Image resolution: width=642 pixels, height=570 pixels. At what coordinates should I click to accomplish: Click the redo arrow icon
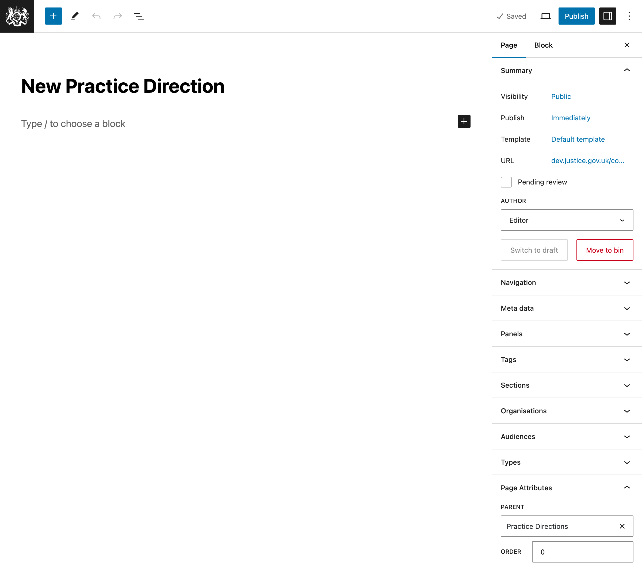(117, 16)
